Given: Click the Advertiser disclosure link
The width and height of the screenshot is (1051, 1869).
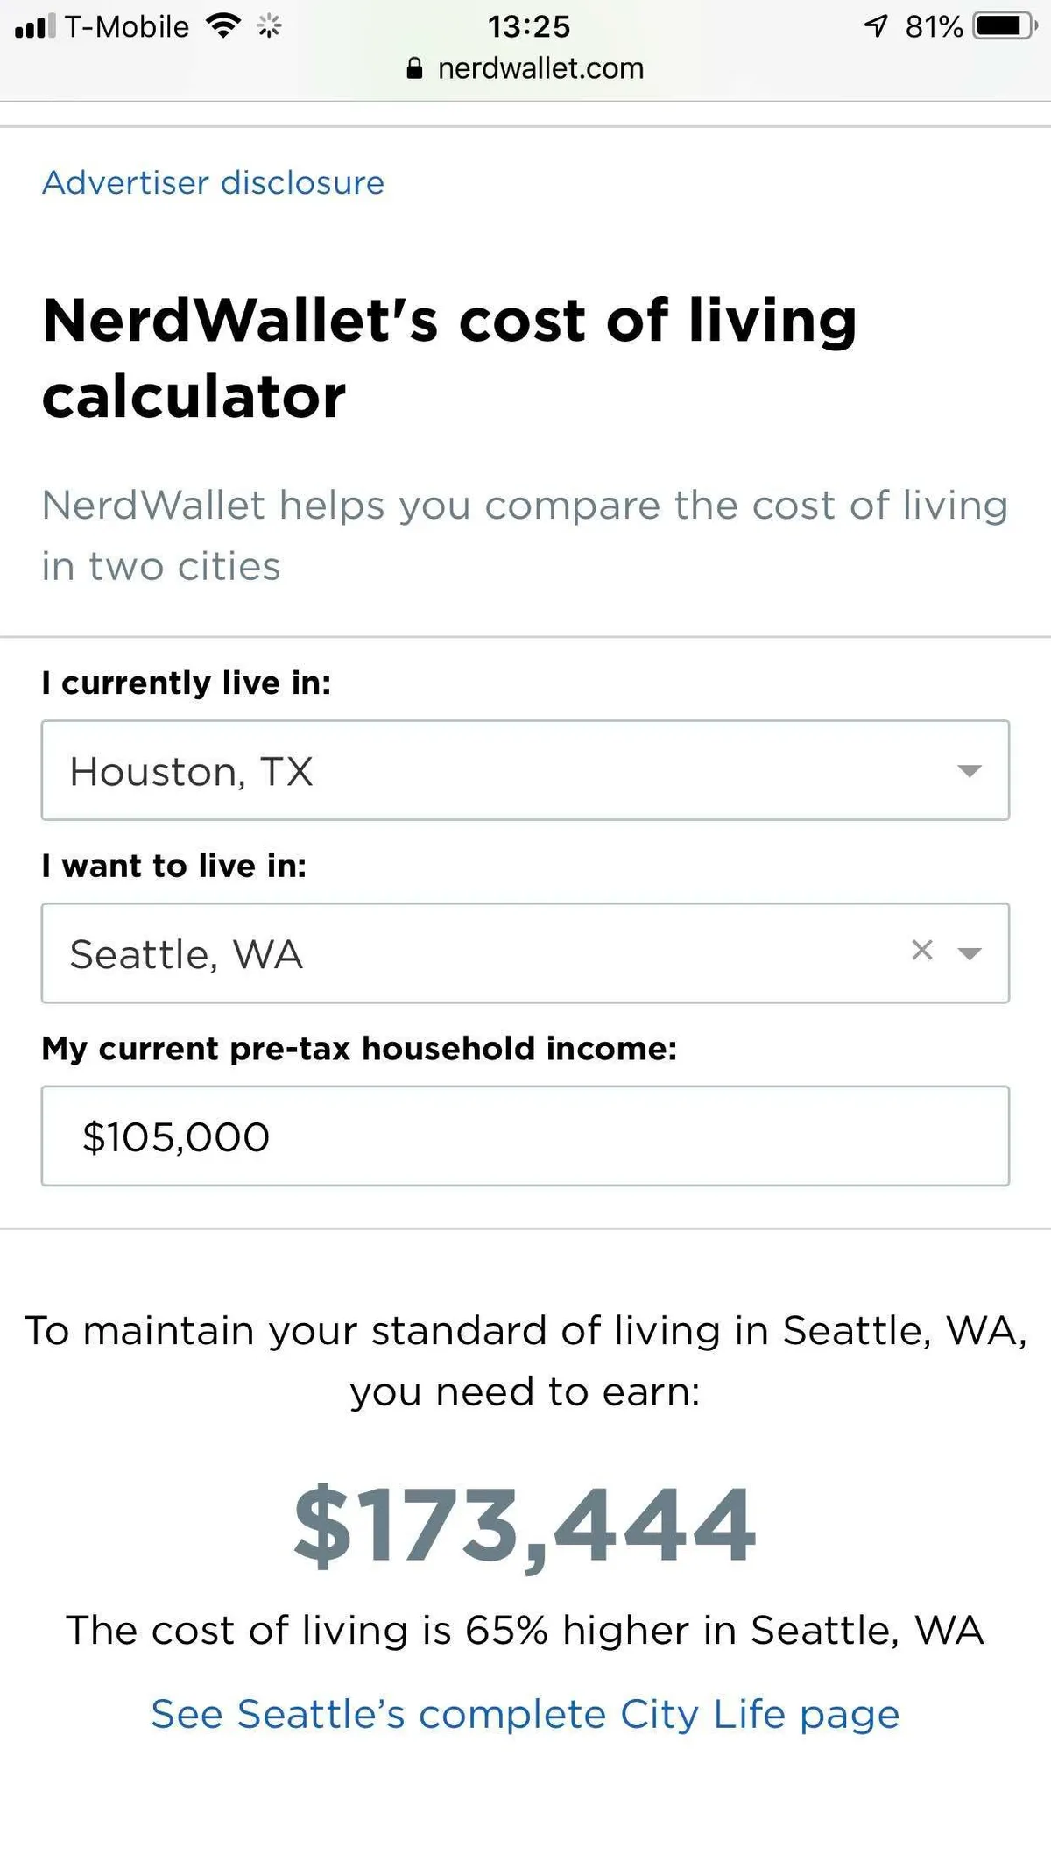Looking at the screenshot, I should point(213,182).
